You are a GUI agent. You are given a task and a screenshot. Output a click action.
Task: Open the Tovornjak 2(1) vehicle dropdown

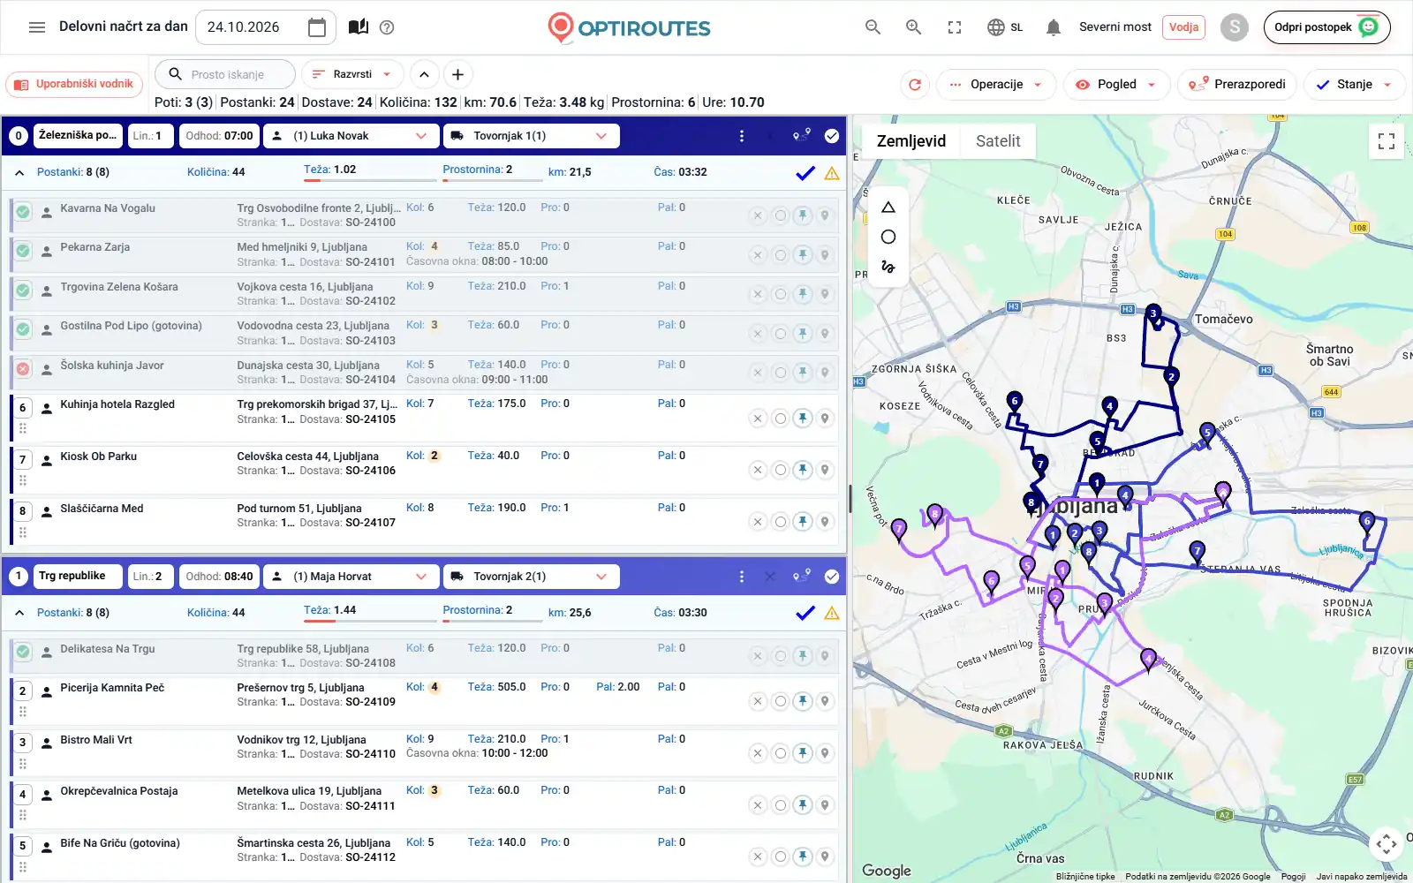click(x=531, y=577)
